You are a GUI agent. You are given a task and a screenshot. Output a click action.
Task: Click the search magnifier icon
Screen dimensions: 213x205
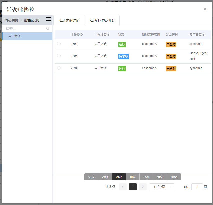point(48,29)
